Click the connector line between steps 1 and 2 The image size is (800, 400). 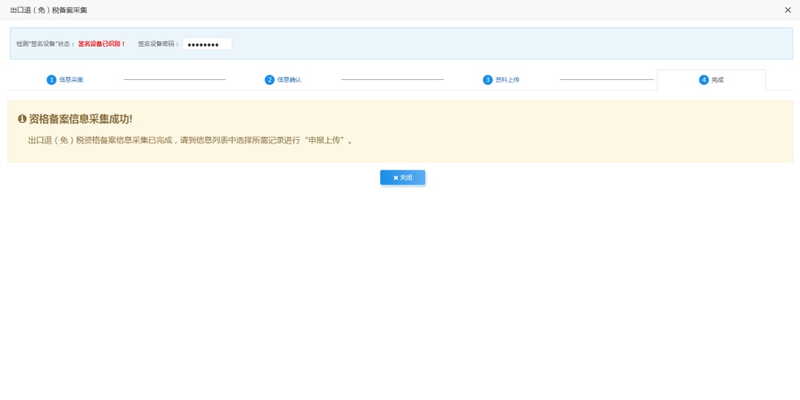[174, 80]
